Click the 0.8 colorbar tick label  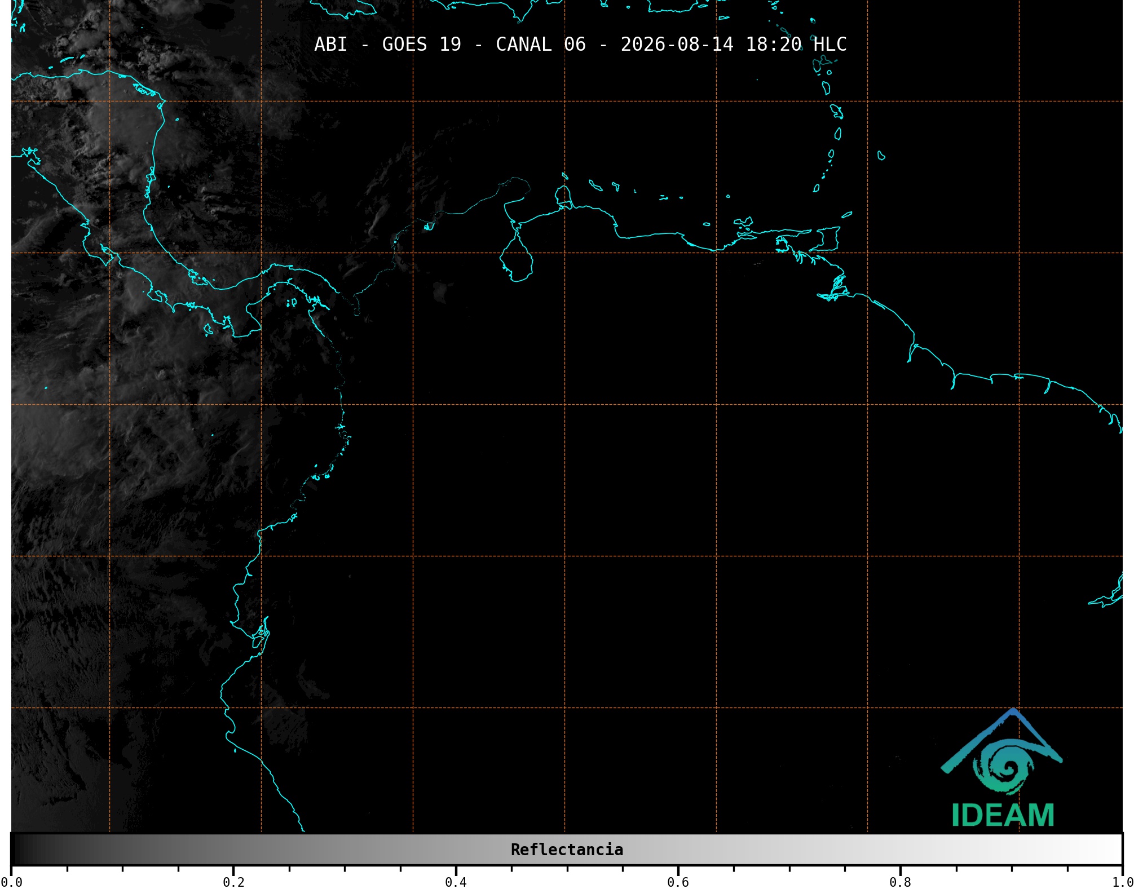coord(900,882)
